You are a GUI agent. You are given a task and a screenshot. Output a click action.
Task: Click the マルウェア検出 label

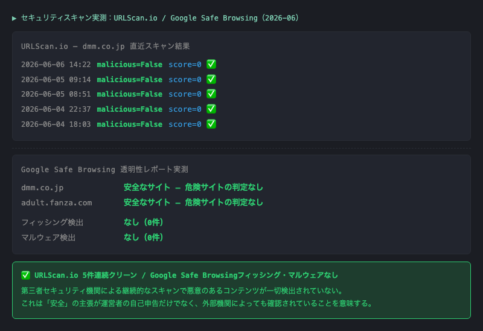(48, 237)
